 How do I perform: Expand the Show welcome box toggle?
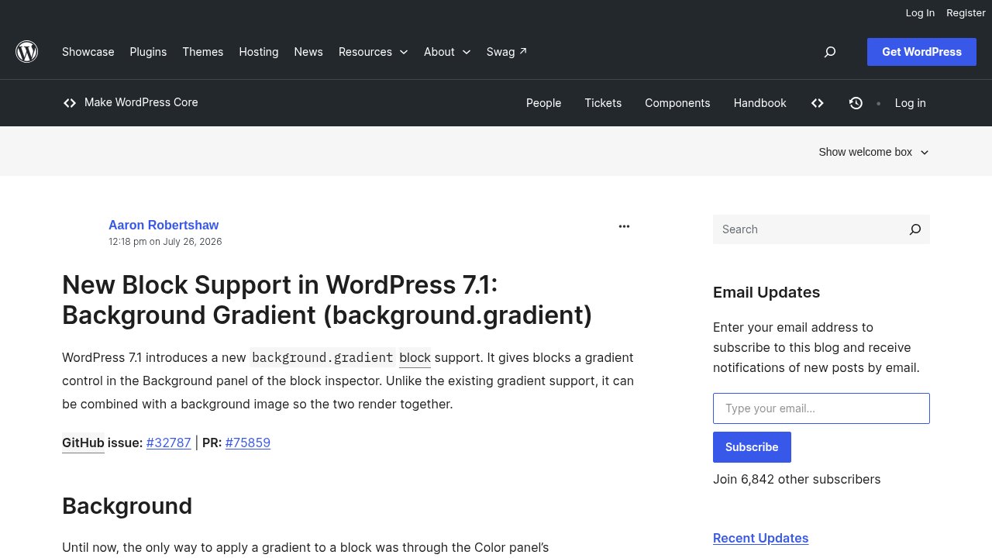(x=873, y=152)
